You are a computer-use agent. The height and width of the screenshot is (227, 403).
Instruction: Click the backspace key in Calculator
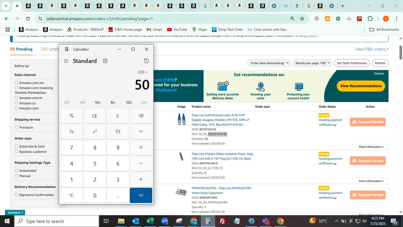click(141, 116)
